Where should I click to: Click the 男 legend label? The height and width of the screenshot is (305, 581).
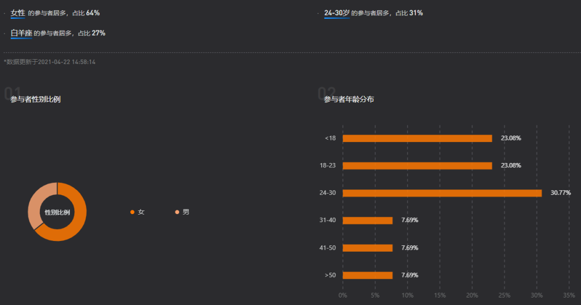(186, 212)
